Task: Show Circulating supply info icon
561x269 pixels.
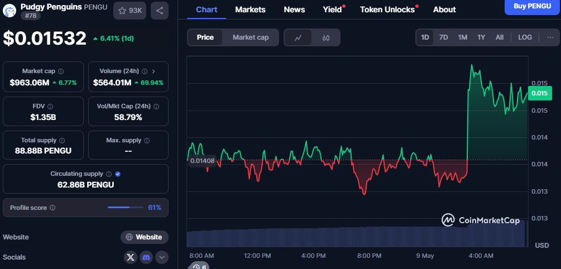Action: coord(109,174)
